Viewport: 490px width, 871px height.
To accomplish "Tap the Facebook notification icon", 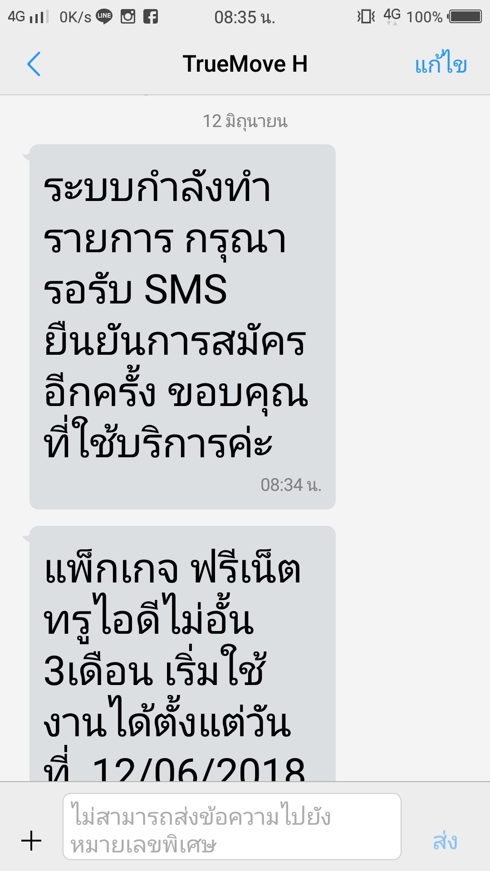I will tap(151, 17).
